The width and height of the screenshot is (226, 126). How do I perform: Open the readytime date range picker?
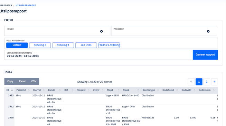click(x=98, y=55)
